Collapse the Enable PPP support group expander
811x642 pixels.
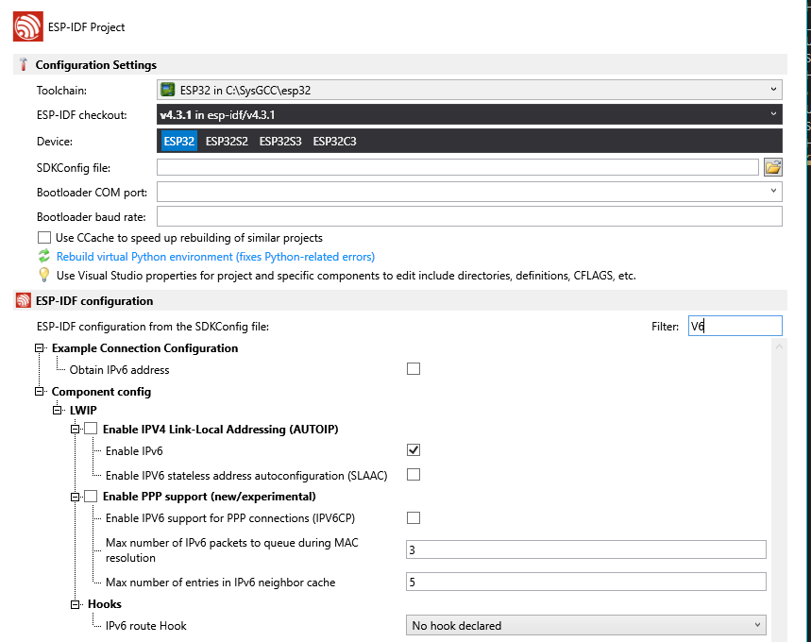click(75, 497)
